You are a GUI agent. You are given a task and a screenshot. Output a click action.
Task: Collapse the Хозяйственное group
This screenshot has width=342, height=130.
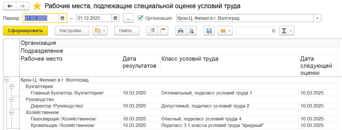pyautogui.click(x=11, y=112)
